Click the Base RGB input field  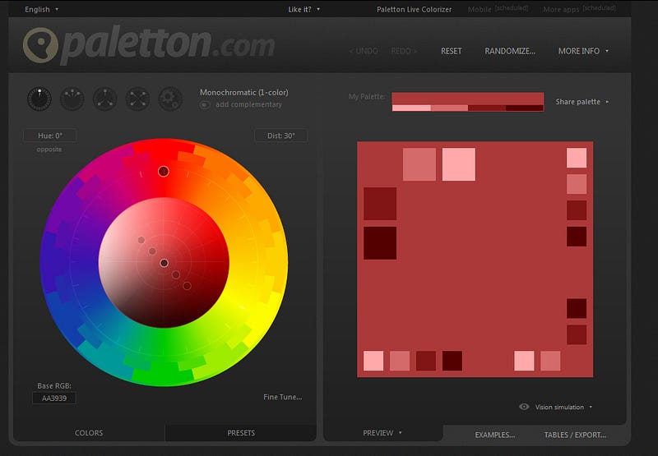click(54, 398)
